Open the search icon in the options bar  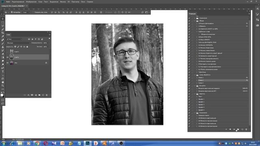[143, 12]
